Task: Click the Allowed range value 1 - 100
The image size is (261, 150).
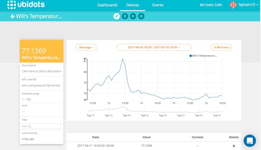Action: (x=26, y=100)
